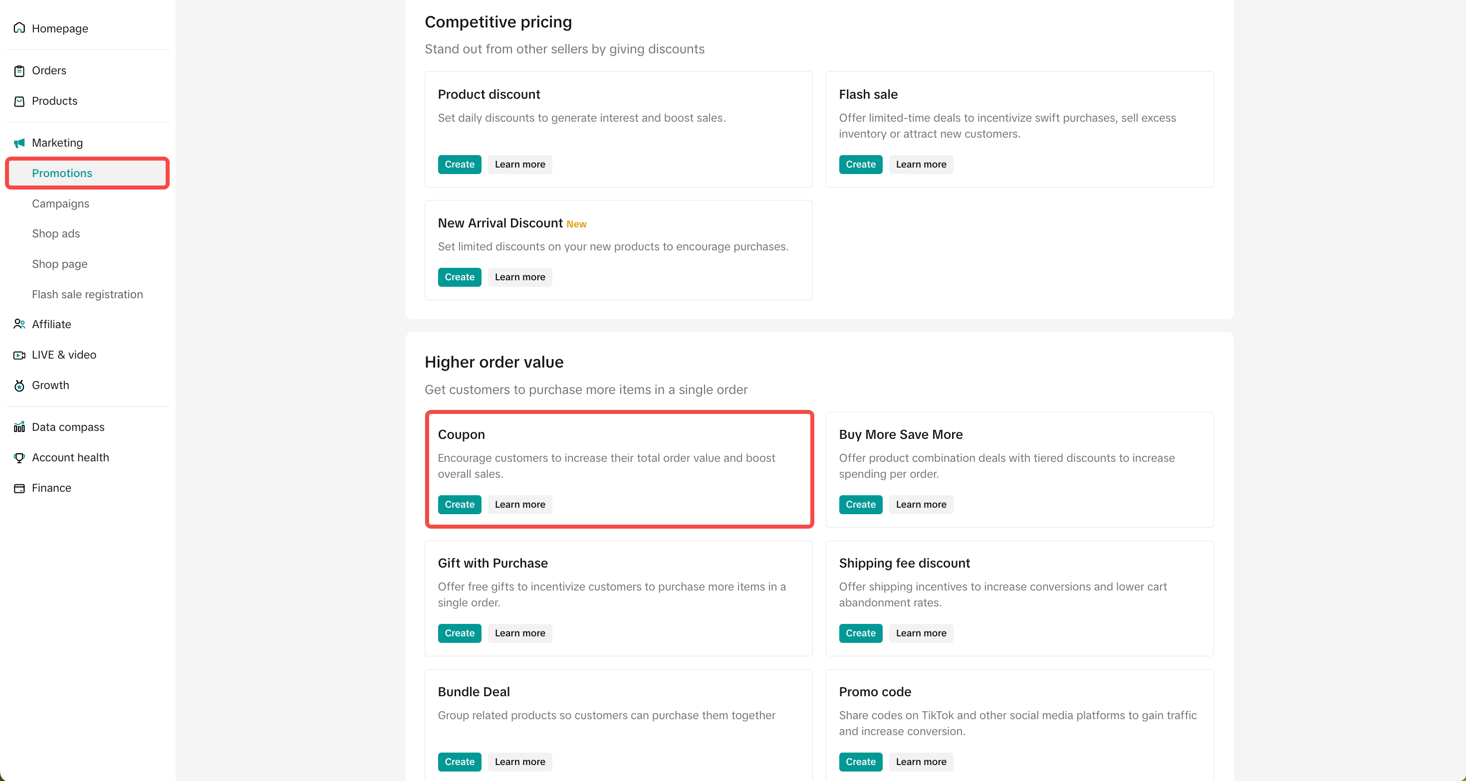
Task: Create a Flash sale promotion
Action: (860, 165)
